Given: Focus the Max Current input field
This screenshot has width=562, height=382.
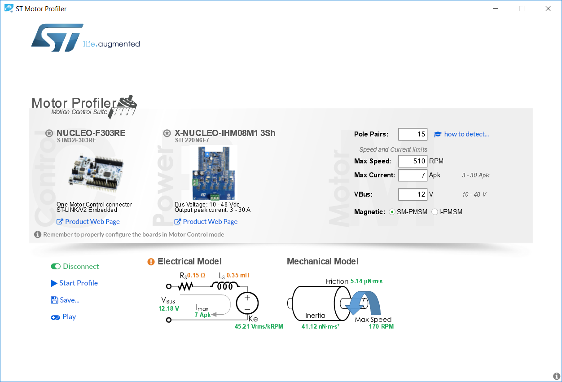Looking at the screenshot, I should pos(413,175).
